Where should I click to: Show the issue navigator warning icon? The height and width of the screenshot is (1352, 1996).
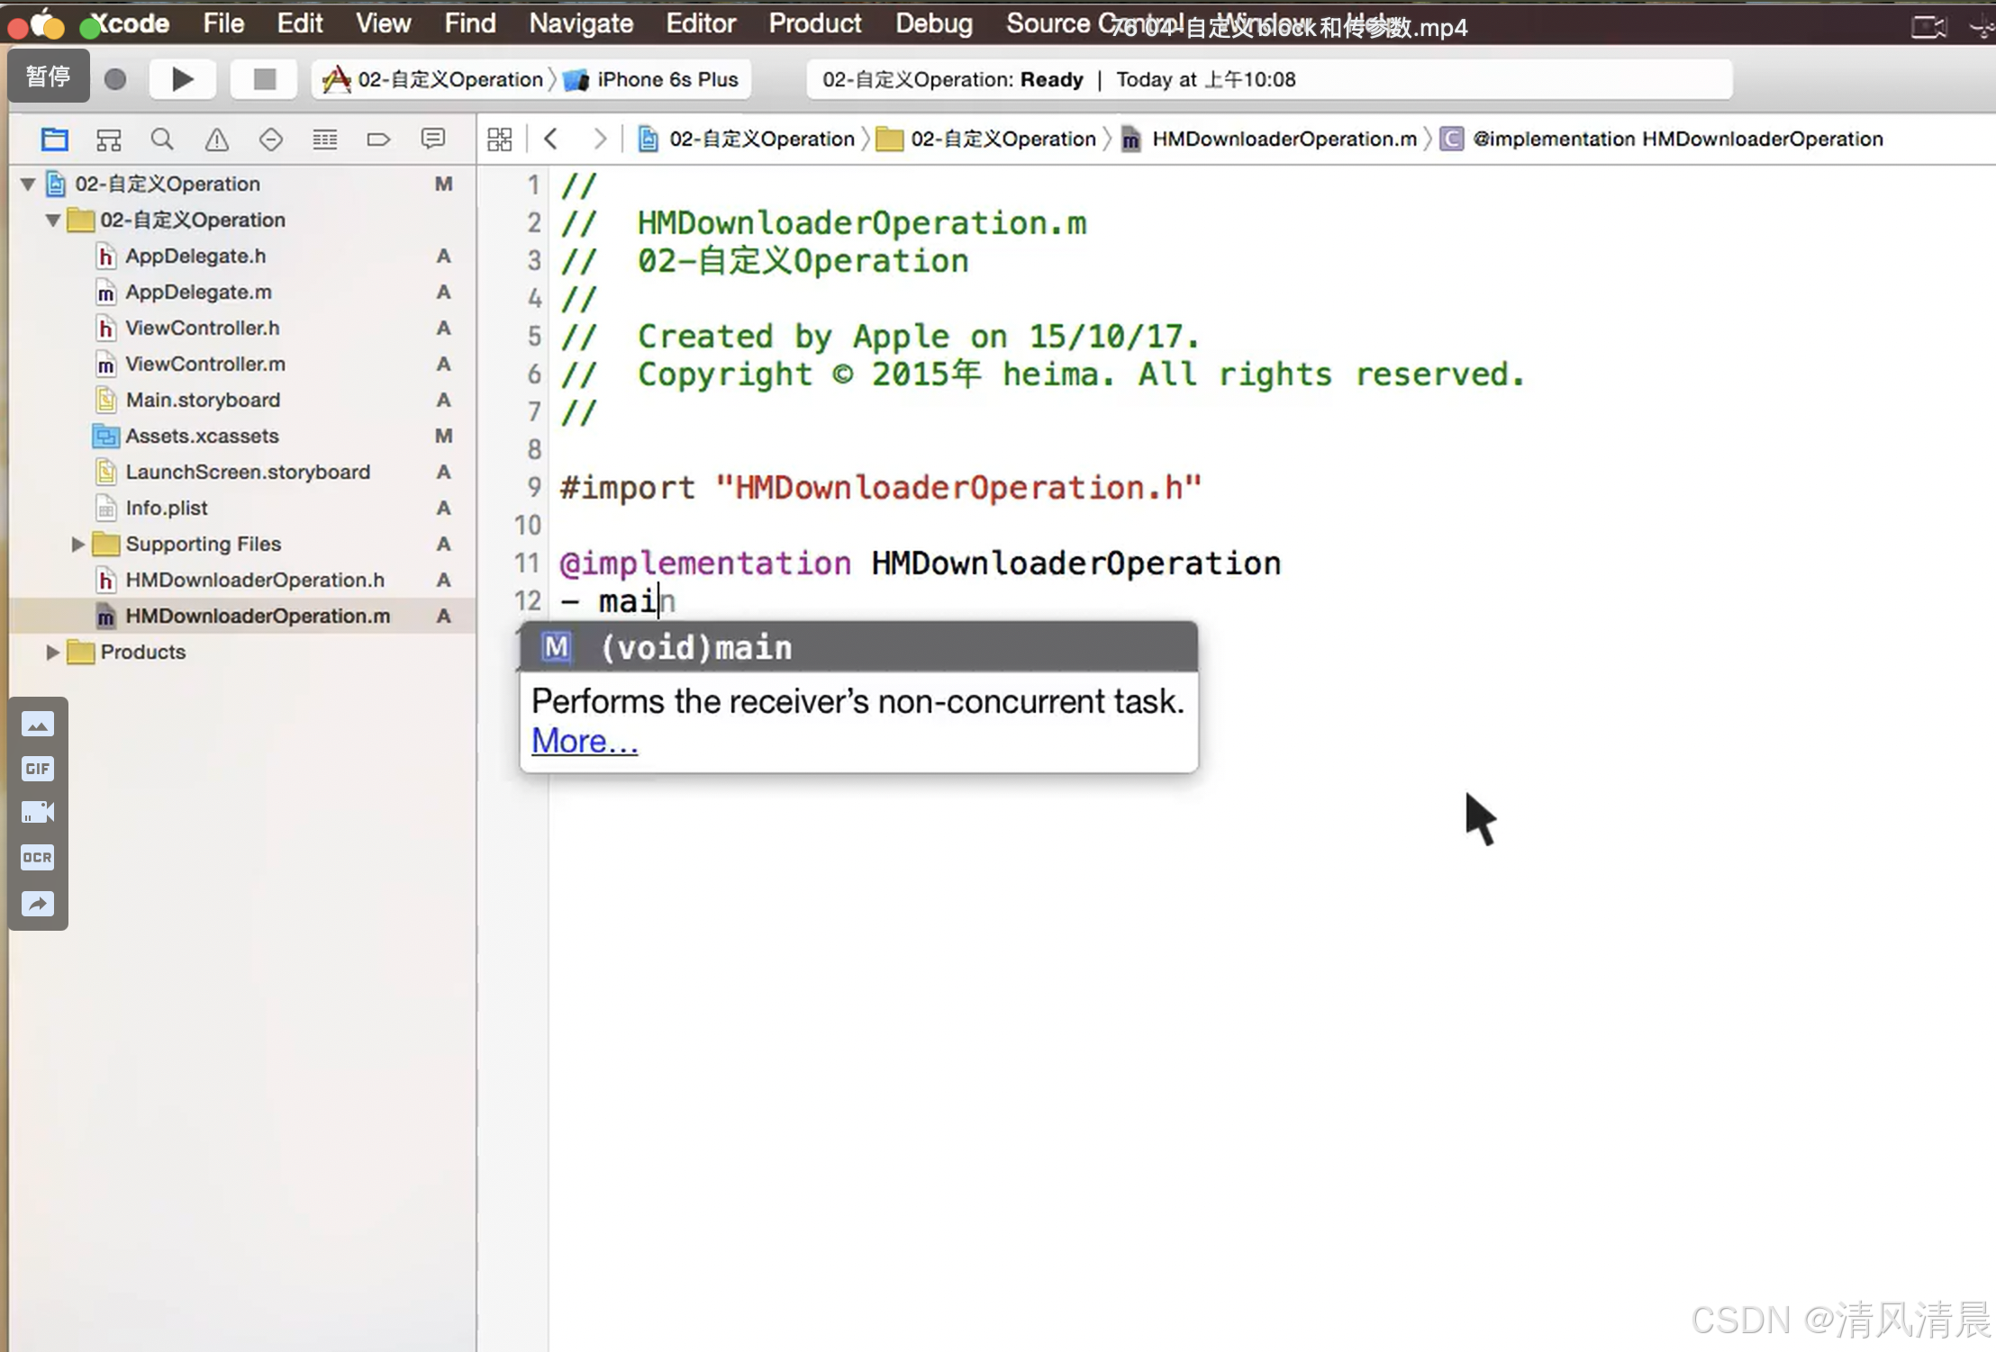tap(216, 140)
